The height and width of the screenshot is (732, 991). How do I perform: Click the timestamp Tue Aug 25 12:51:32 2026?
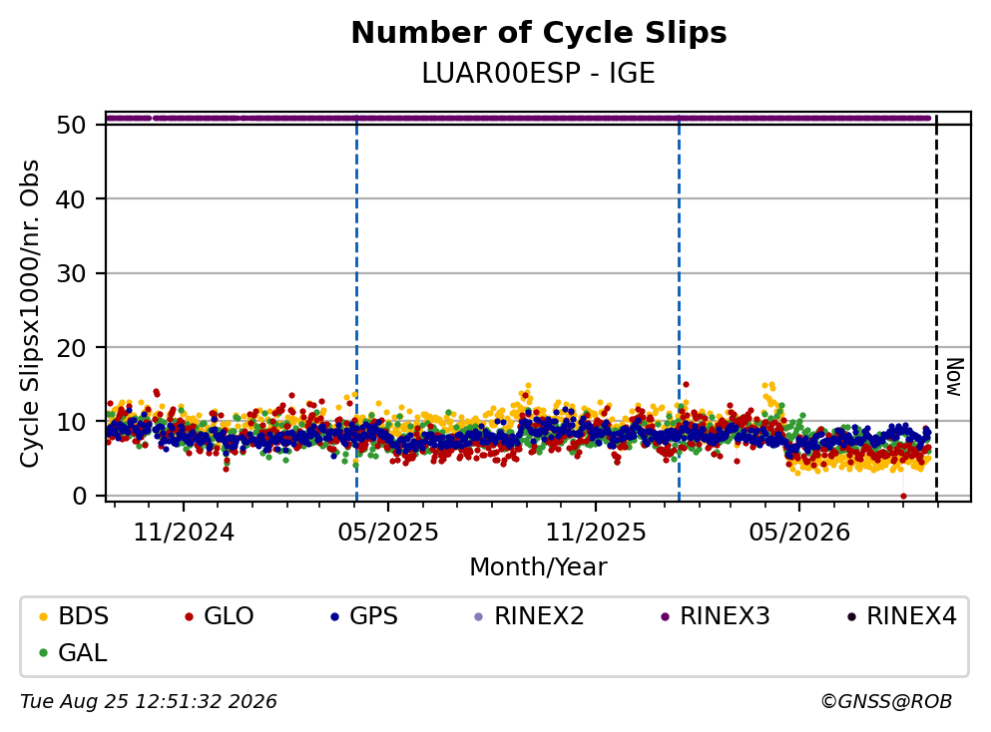[x=149, y=702]
